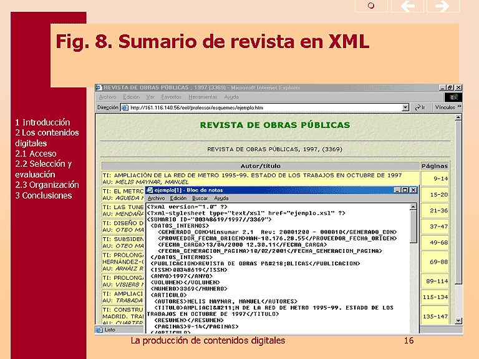Jump to 2.3 Organización section
Viewport: 479px width, 359px height.
coord(47,185)
